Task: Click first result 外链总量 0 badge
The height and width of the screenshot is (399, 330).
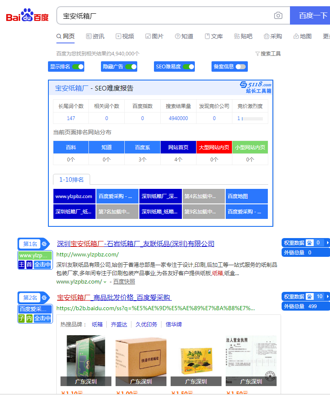Action: click(x=305, y=252)
